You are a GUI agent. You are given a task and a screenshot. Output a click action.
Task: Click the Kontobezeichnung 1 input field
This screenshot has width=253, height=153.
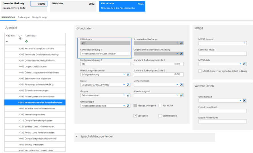(105, 54)
